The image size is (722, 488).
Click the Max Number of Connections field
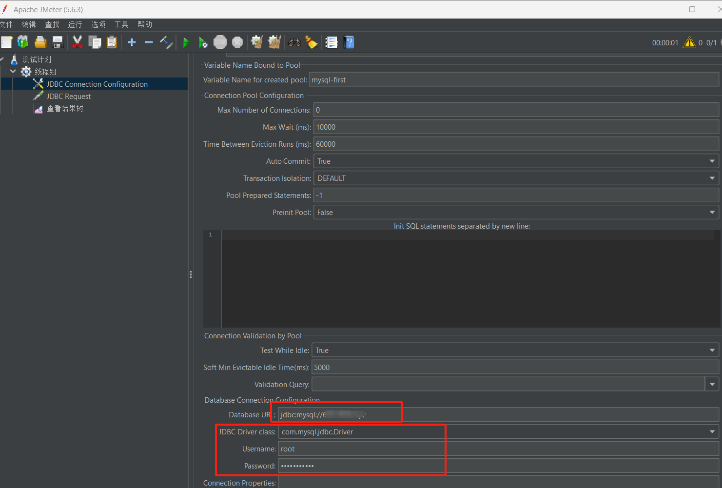point(516,110)
